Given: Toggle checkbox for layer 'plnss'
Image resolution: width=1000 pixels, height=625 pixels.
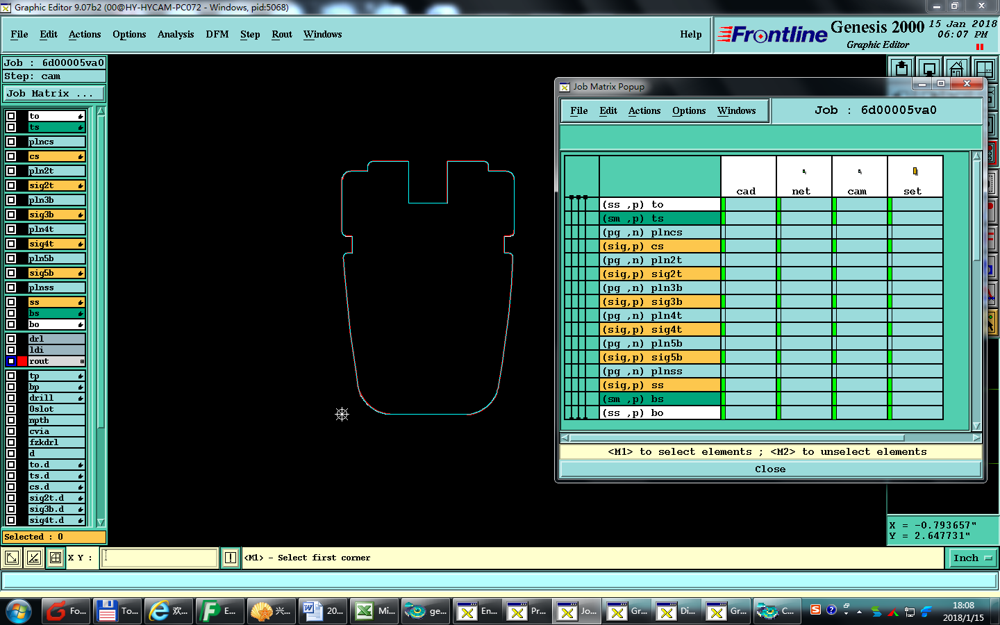Looking at the screenshot, I should [11, 287].
